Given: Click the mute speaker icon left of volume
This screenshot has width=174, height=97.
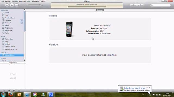Looking at the screenshot, I should pos(27,5).
